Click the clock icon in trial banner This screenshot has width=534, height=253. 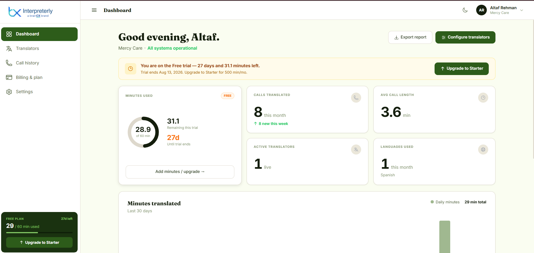point(130,69)
